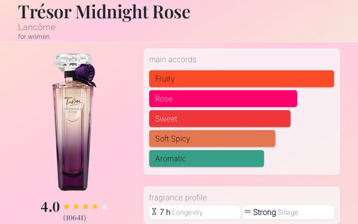Click the fourth rating star
The height and width of the screenshot is (224, 358).
tap(95, 207)
